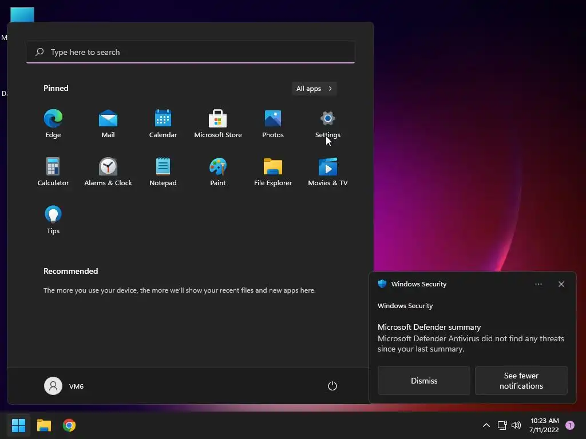Close the Windows Security toast
586x439 pixels.
point(561,284)
